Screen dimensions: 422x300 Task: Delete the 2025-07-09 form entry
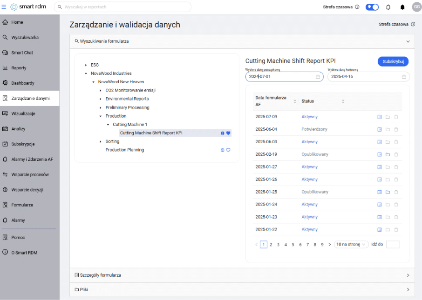(396, 117)
